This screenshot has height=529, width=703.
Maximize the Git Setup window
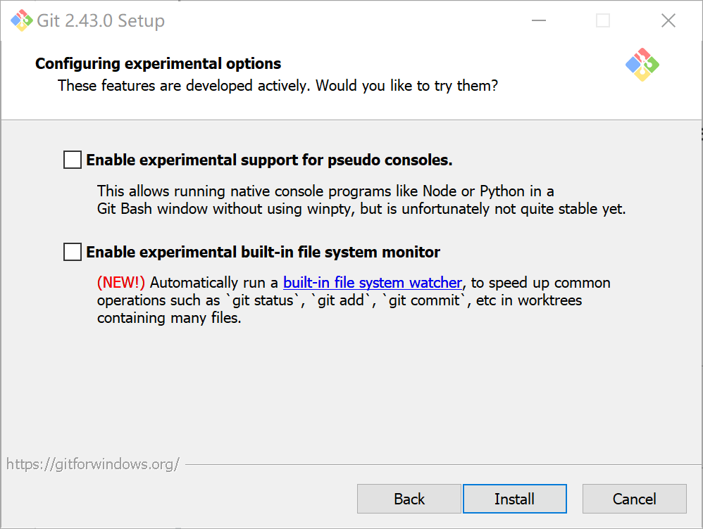point(603,21)
